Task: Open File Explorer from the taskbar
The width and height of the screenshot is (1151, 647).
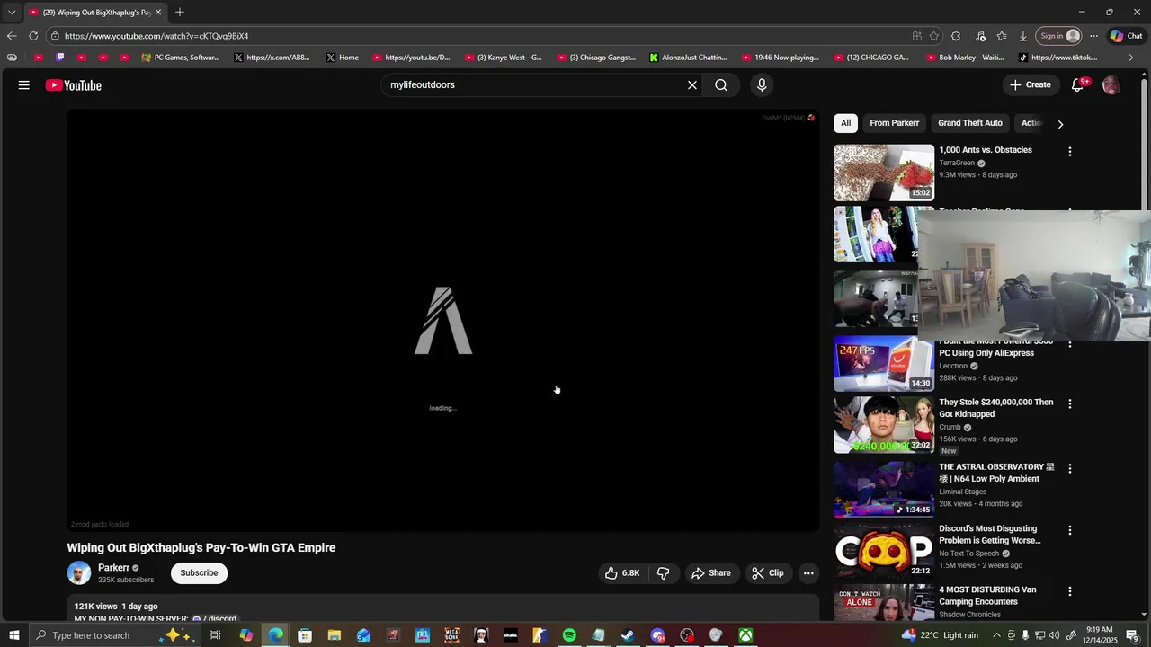Action: click(334, 635)
